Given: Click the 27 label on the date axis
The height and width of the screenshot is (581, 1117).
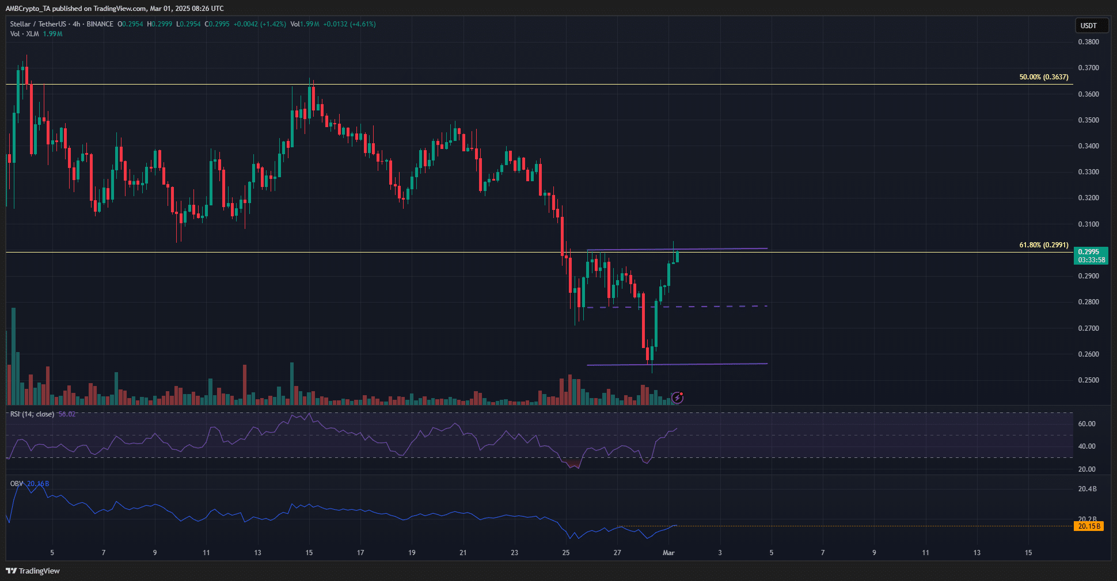Looking at the screenshot, I should pos(617,553).
